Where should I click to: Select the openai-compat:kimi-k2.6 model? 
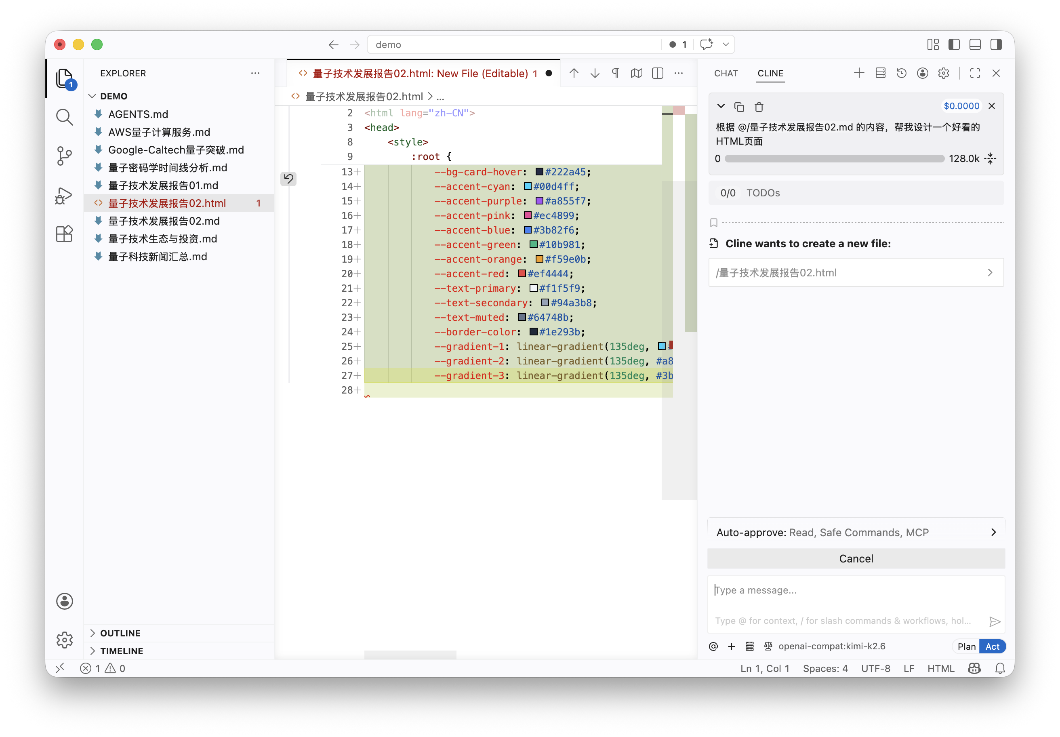click(831, 646)
